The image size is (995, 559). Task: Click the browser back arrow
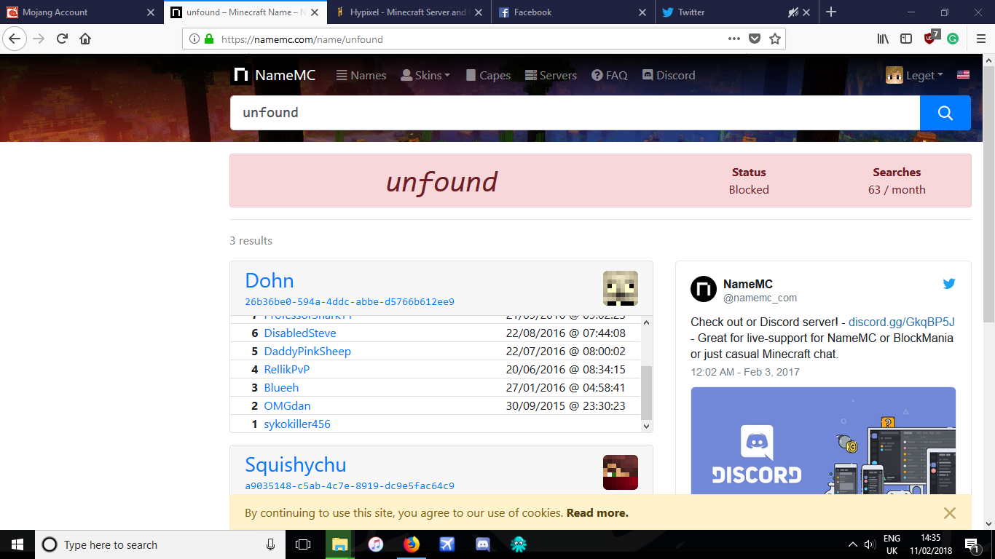point(15,39)
